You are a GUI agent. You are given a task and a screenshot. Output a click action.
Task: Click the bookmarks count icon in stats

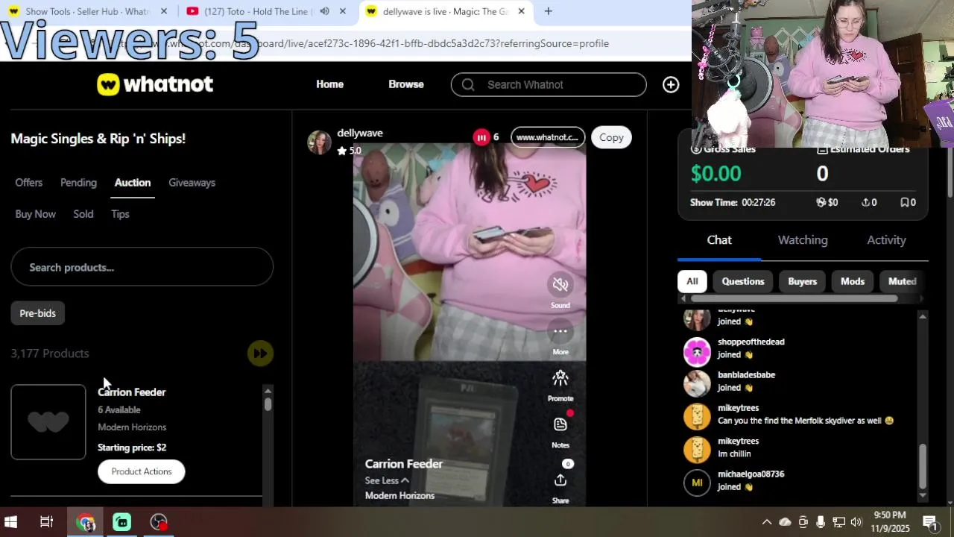pyautogui.click(x=904, y=202)
